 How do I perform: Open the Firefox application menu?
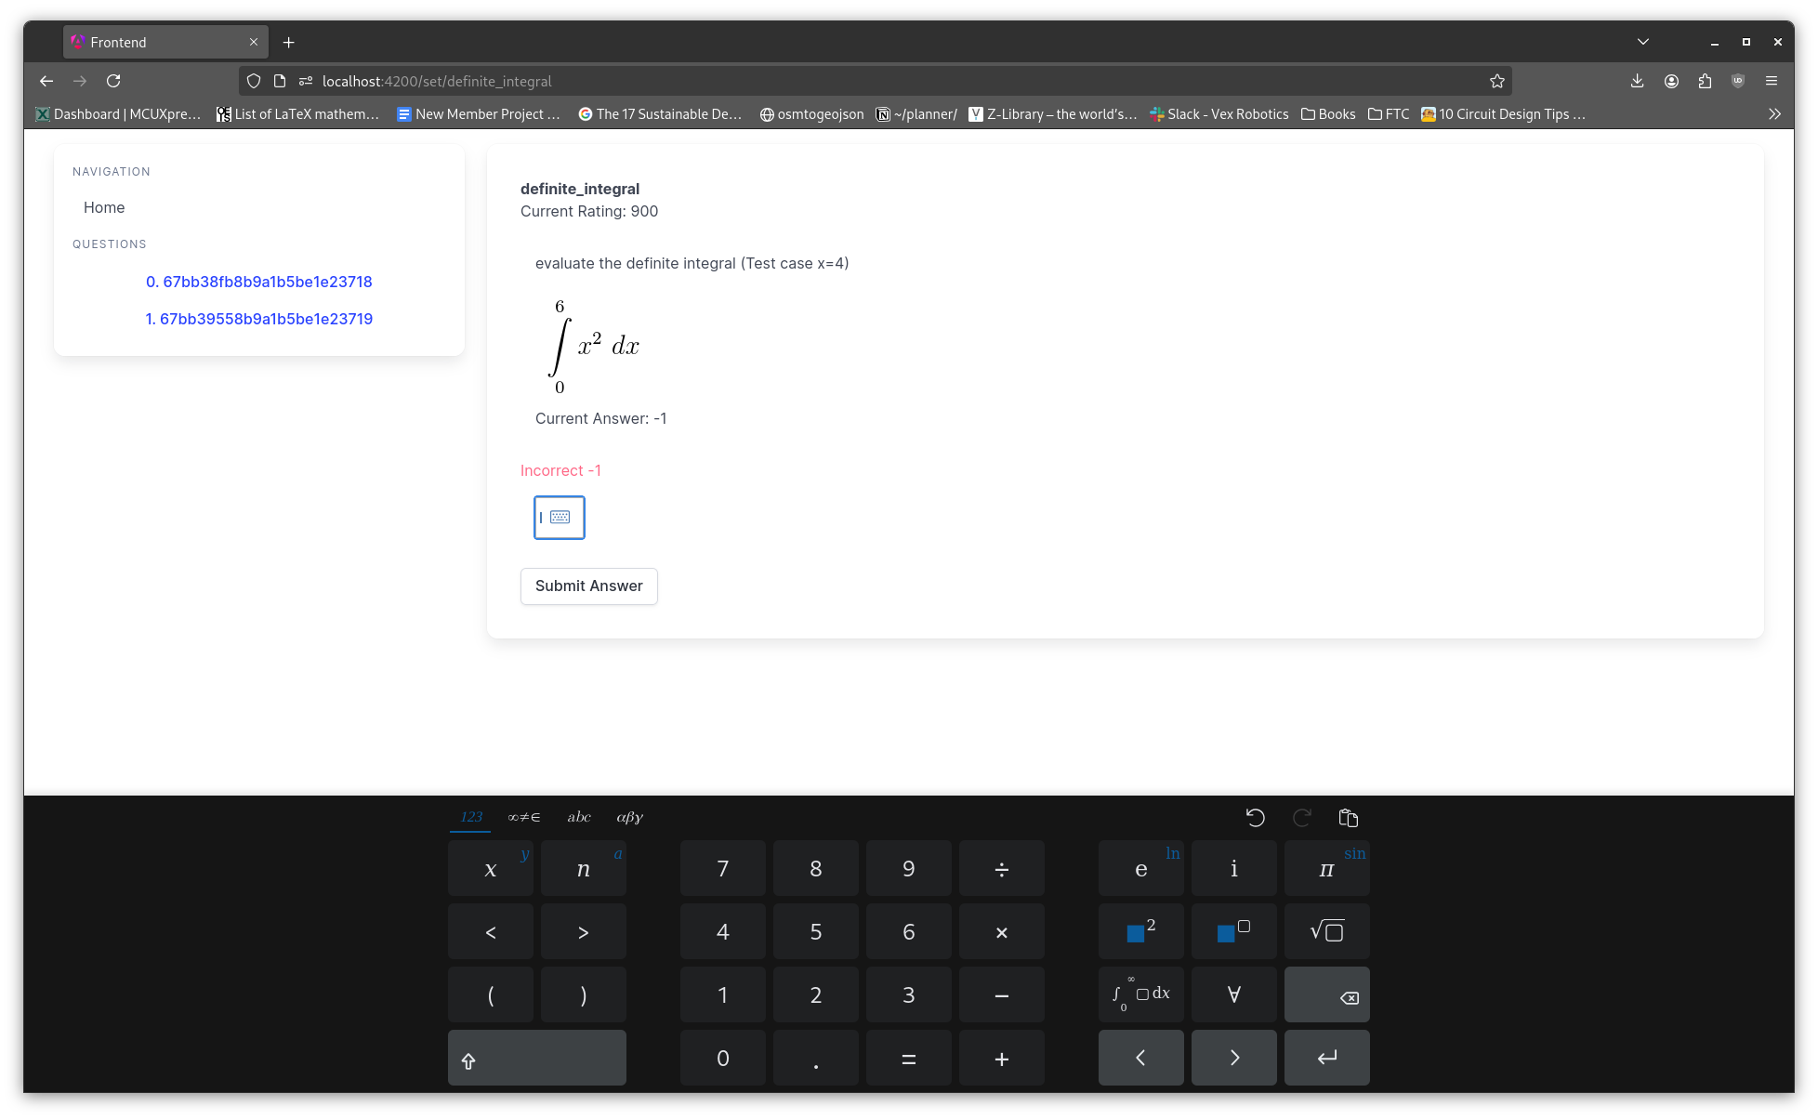point(1772,82)
